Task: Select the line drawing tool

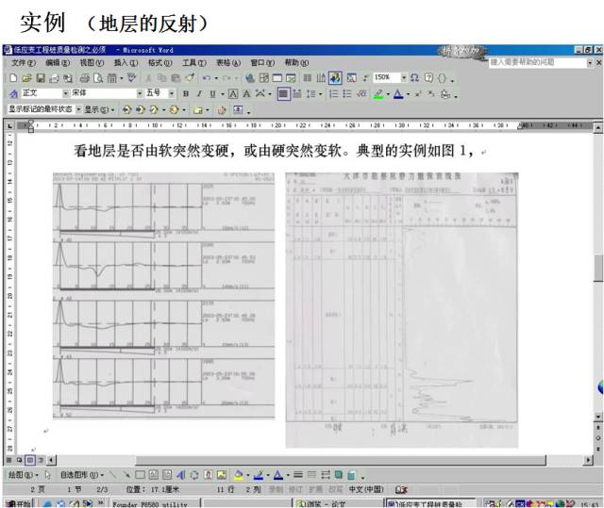Action: [111, 476]
